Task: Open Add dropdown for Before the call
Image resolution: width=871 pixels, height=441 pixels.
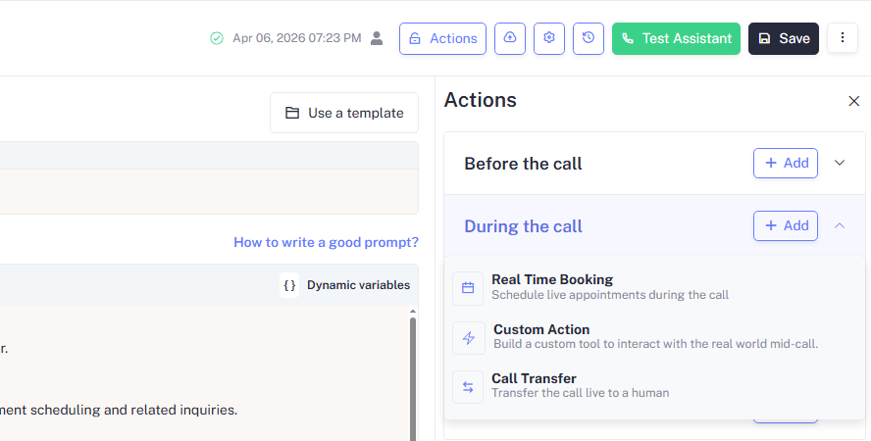Action: [785, 163]
